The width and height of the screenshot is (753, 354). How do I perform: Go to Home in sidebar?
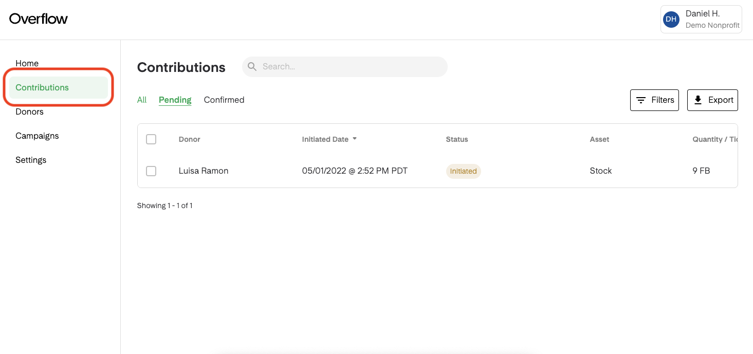[x=27, y=63]
